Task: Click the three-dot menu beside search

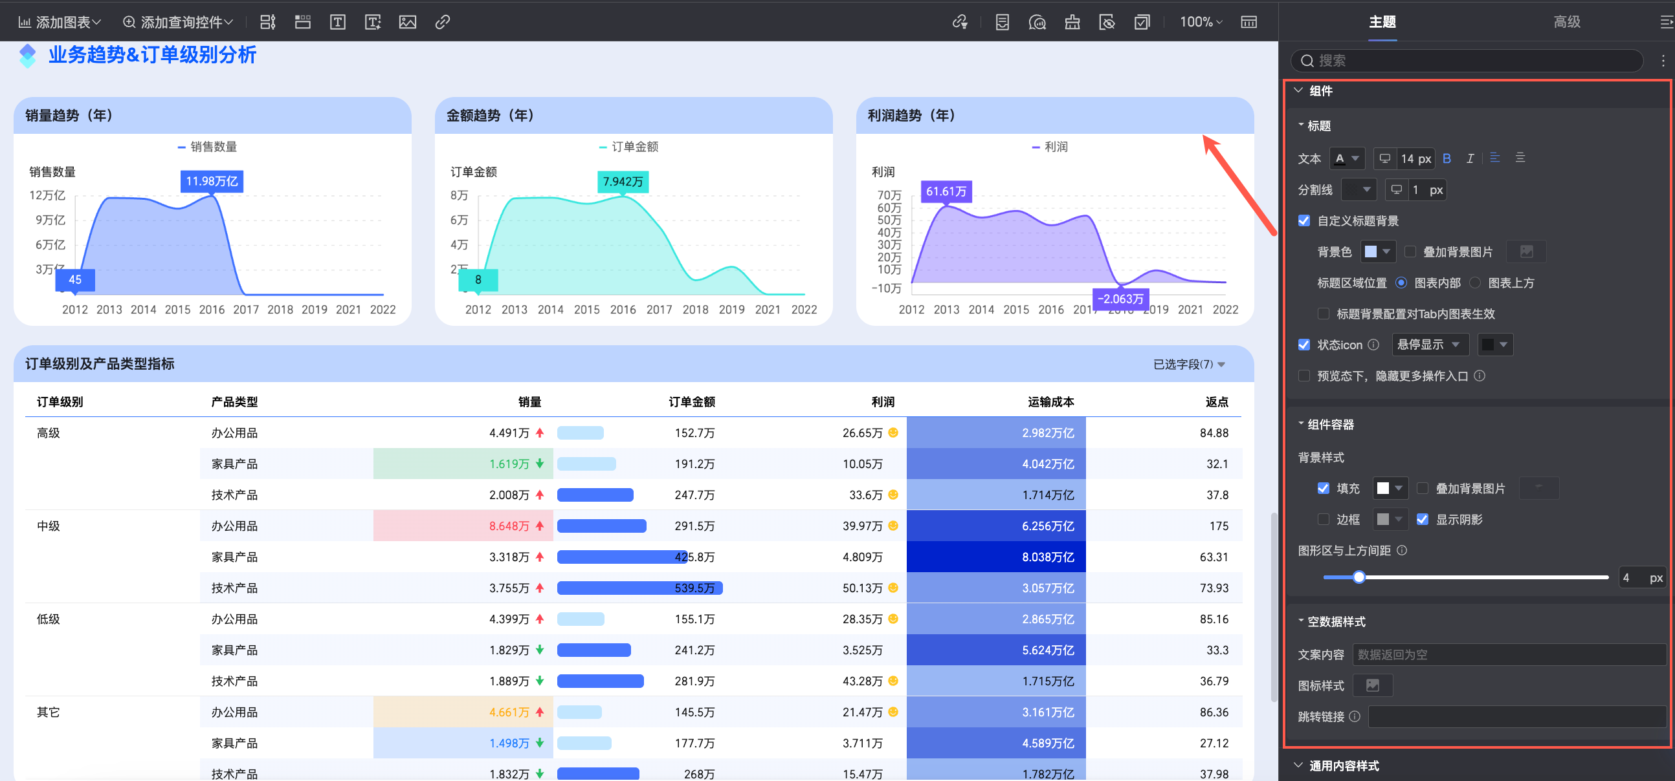Action: pyautogui.click(x=1663, y=60)
